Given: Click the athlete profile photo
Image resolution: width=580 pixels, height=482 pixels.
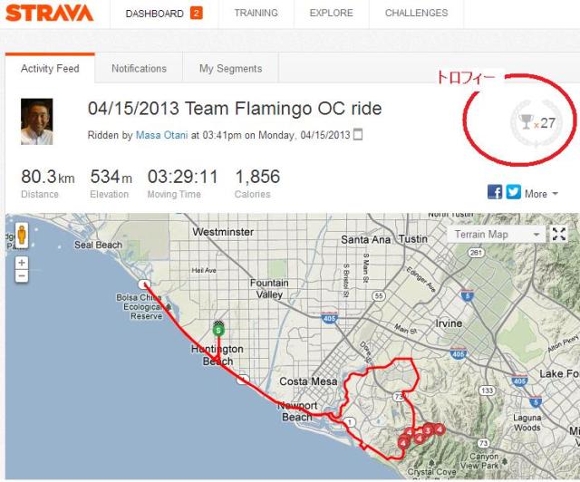Looking at the screenshot, I should pyautogui.click(x=37, y=121).
